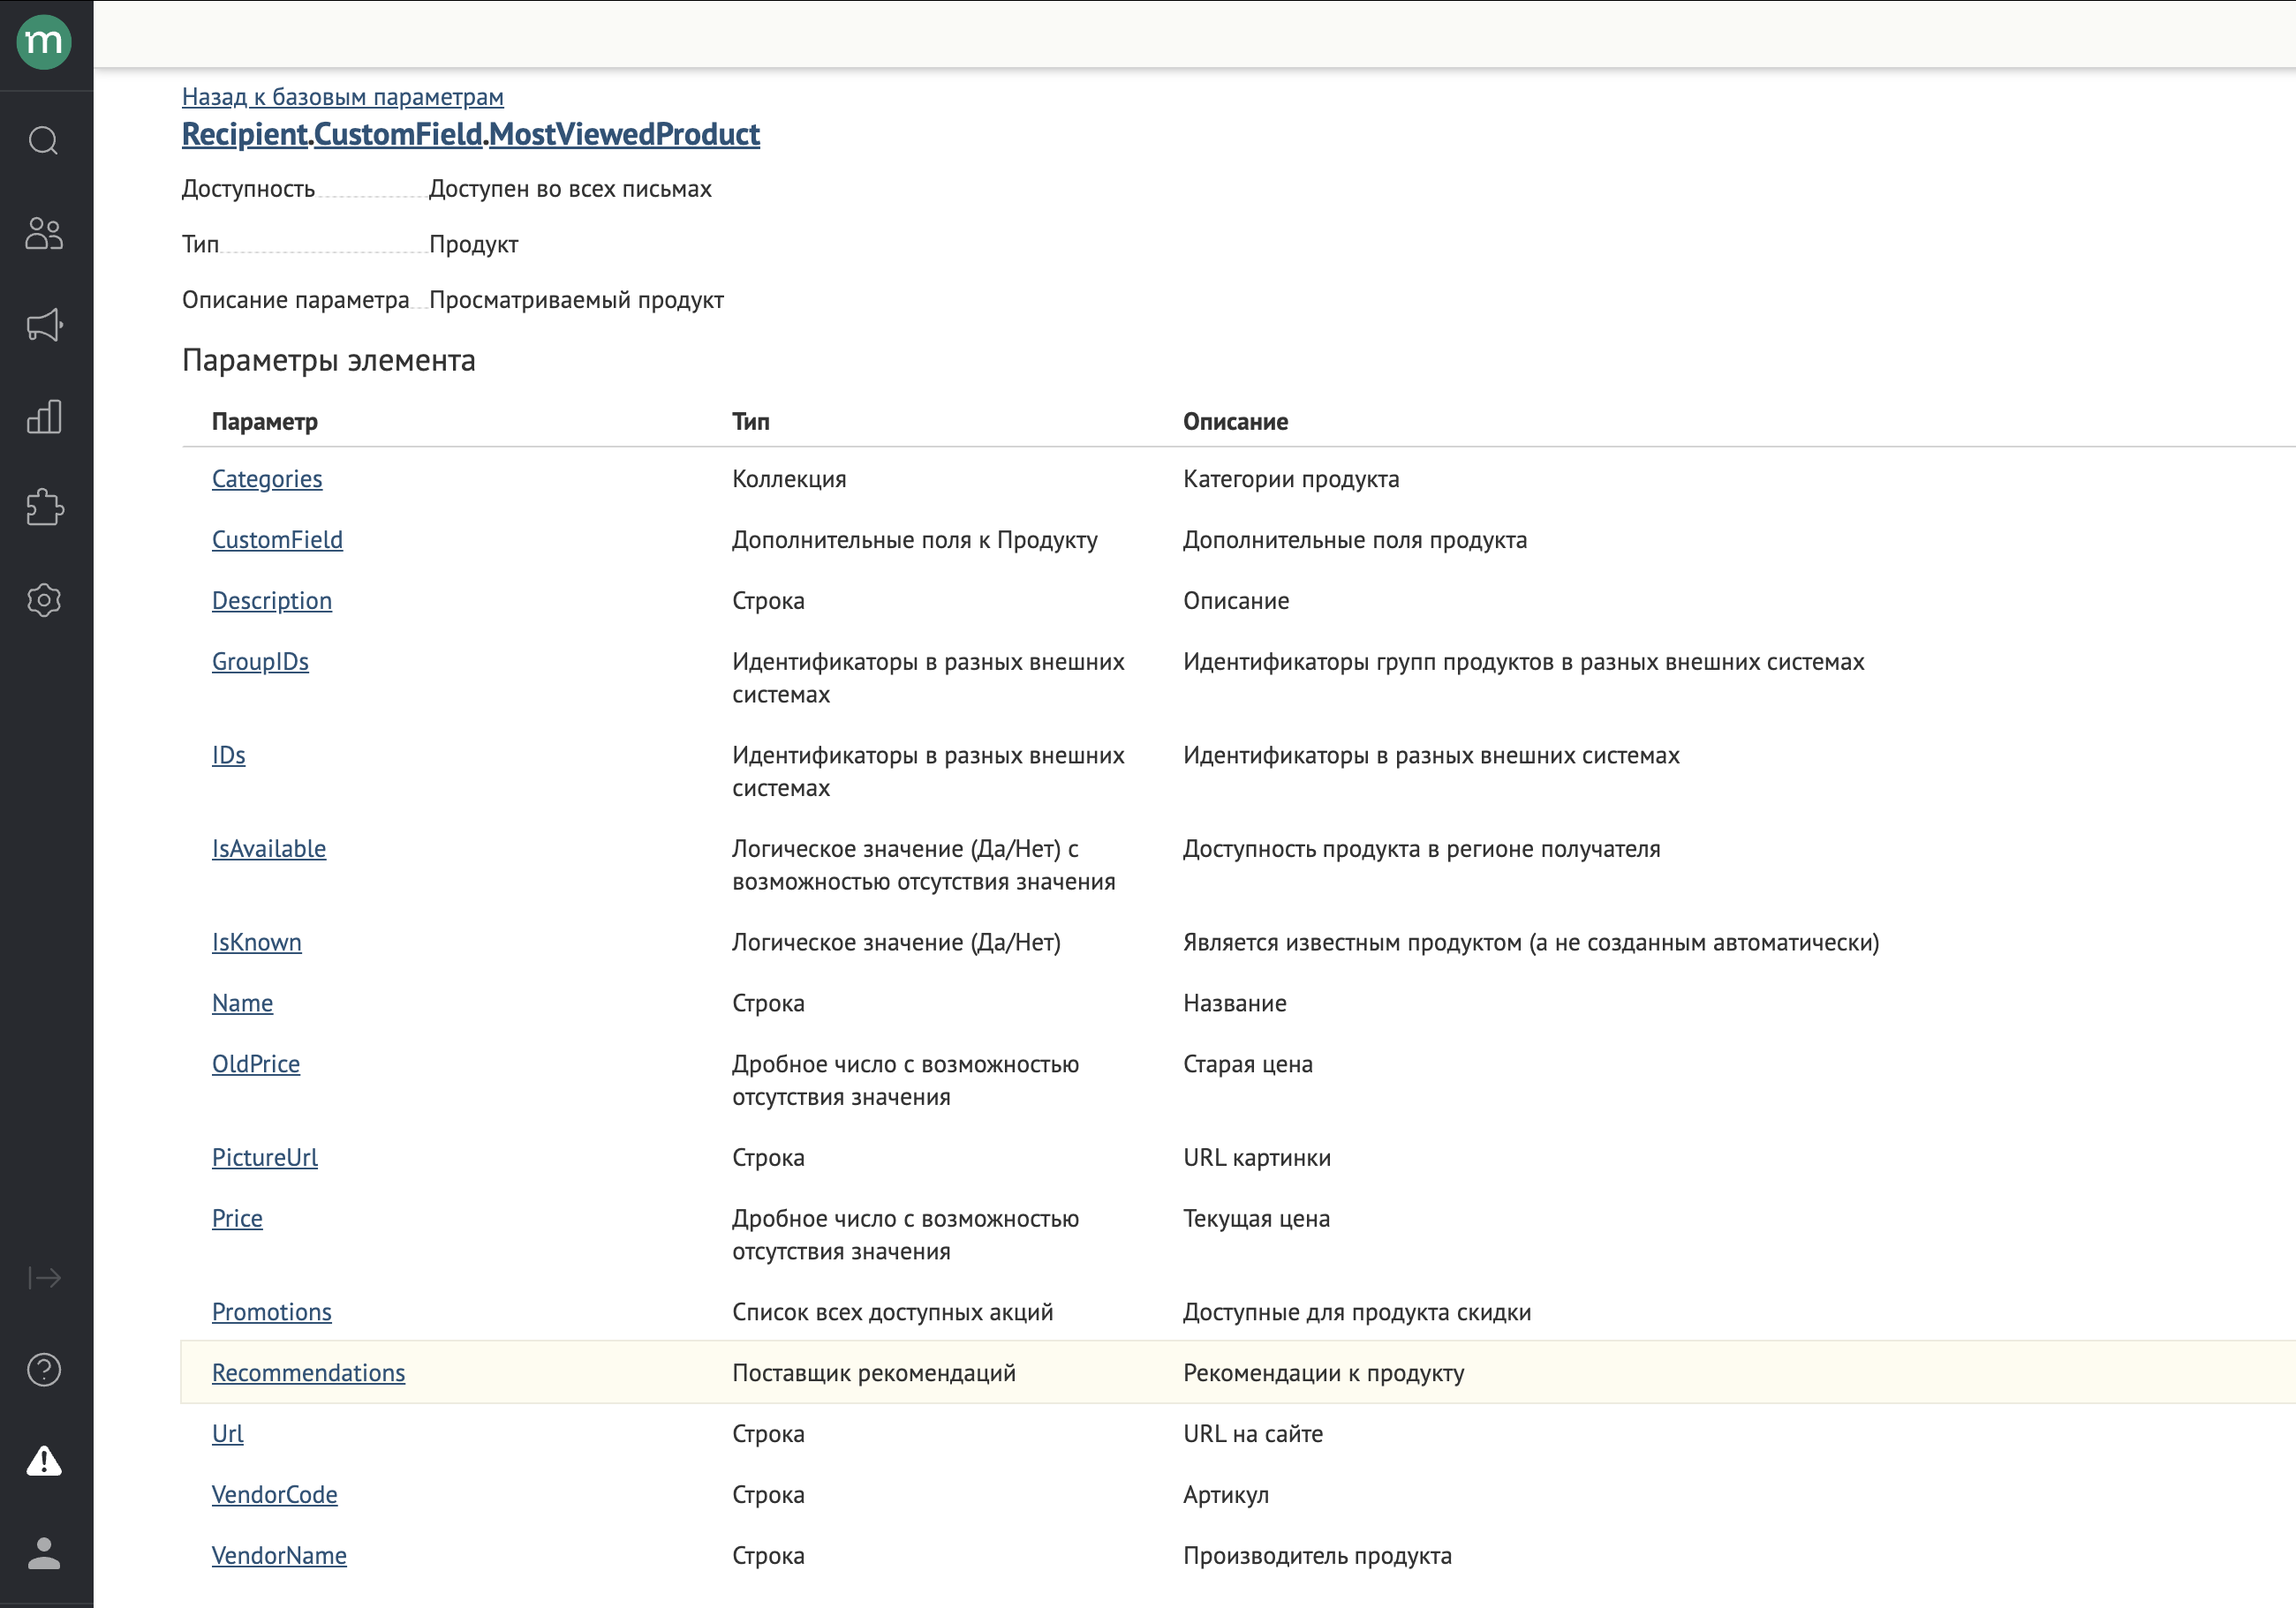This screenshot has width=2296, height=1608.
Task: Click 'Рекомендации к продукту' description cell
Action: (x=1324, y=1373)
